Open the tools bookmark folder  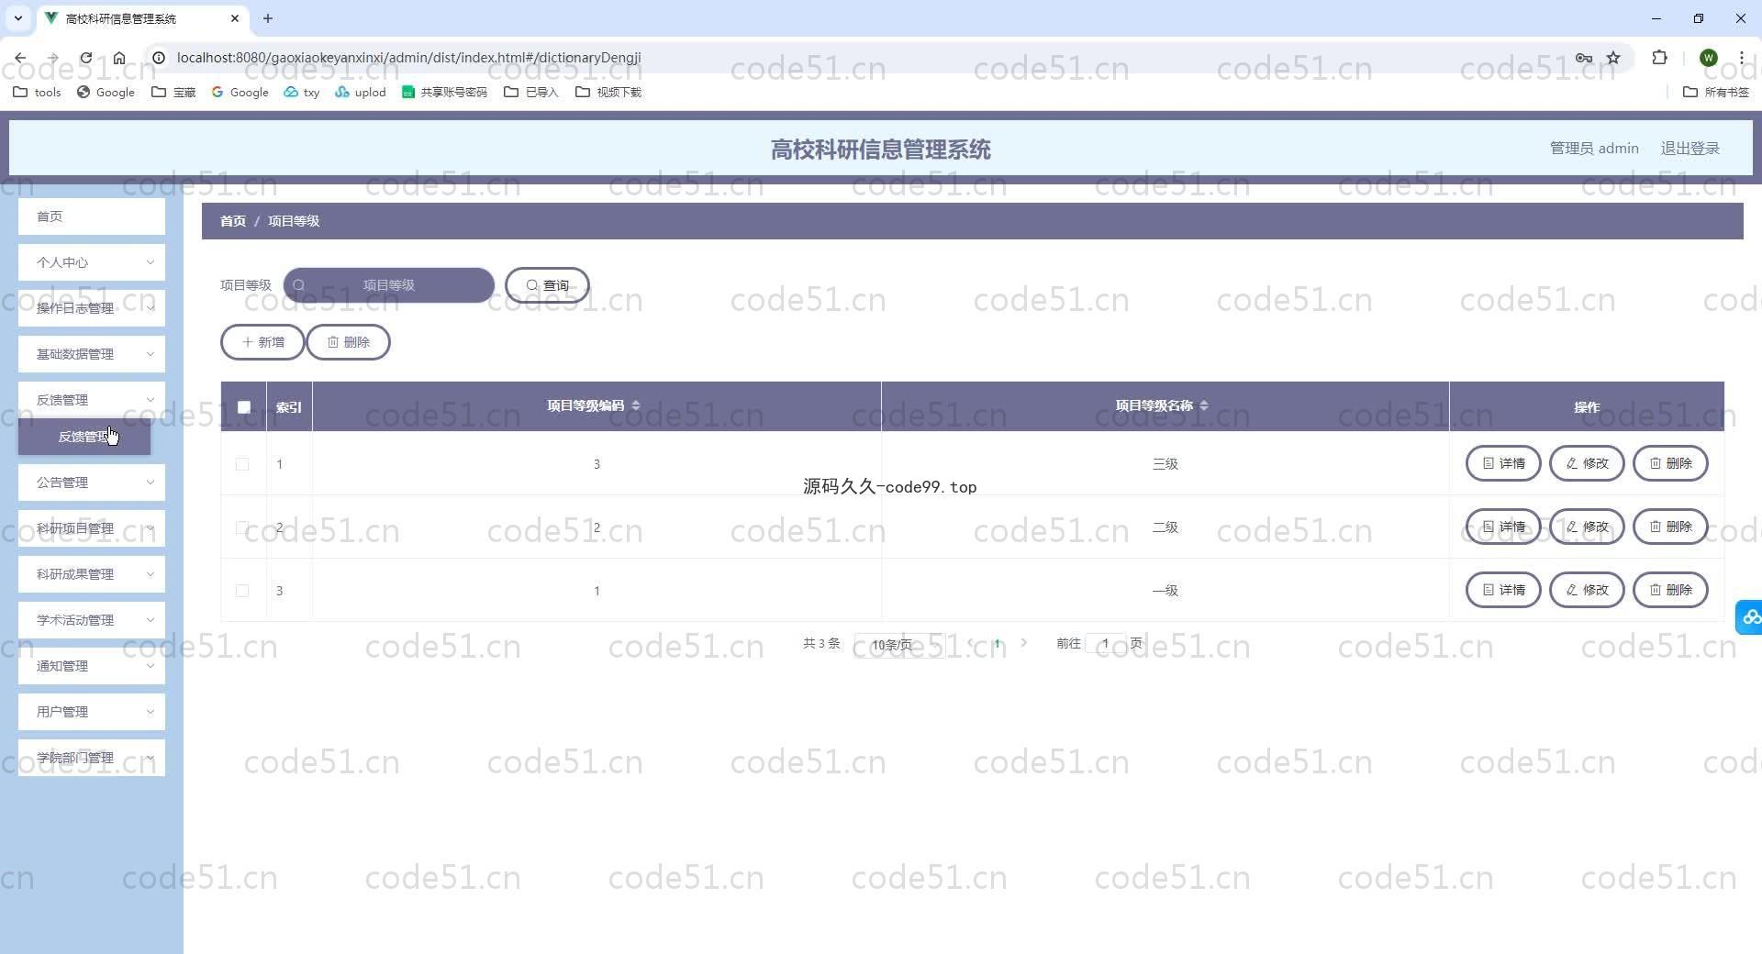coord(37,92)
